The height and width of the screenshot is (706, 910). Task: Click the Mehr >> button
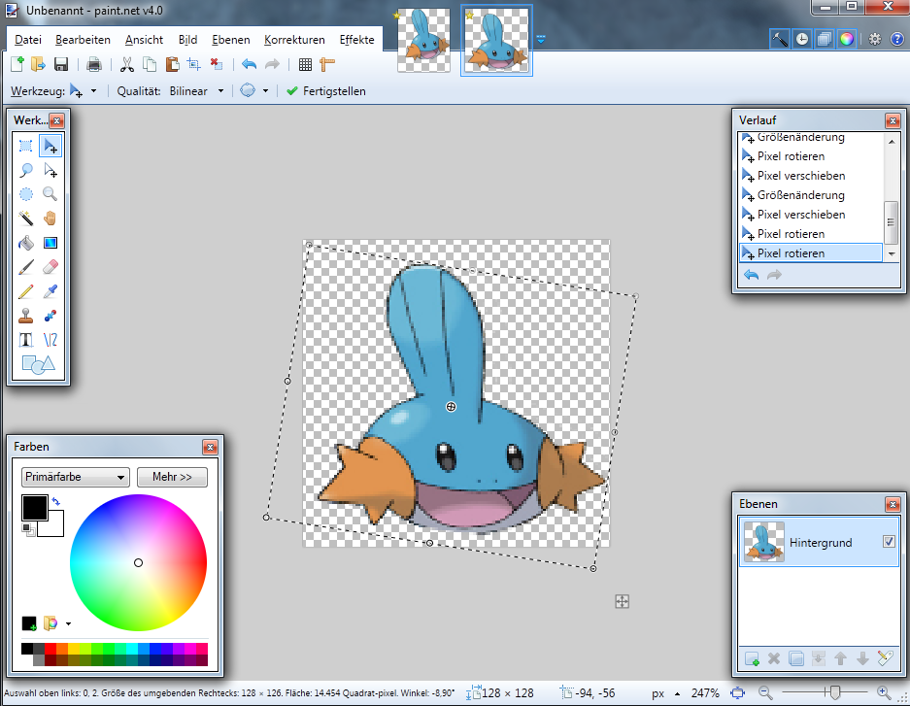tap(172, 477)
